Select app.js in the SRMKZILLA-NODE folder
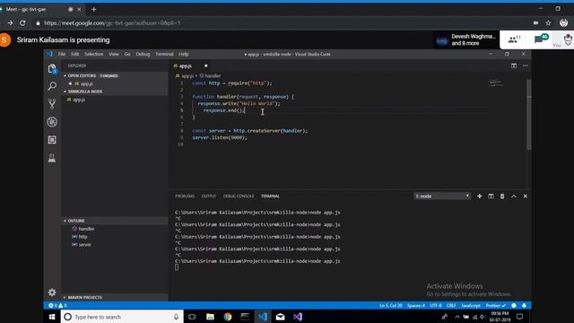 (x=79, y=100)
